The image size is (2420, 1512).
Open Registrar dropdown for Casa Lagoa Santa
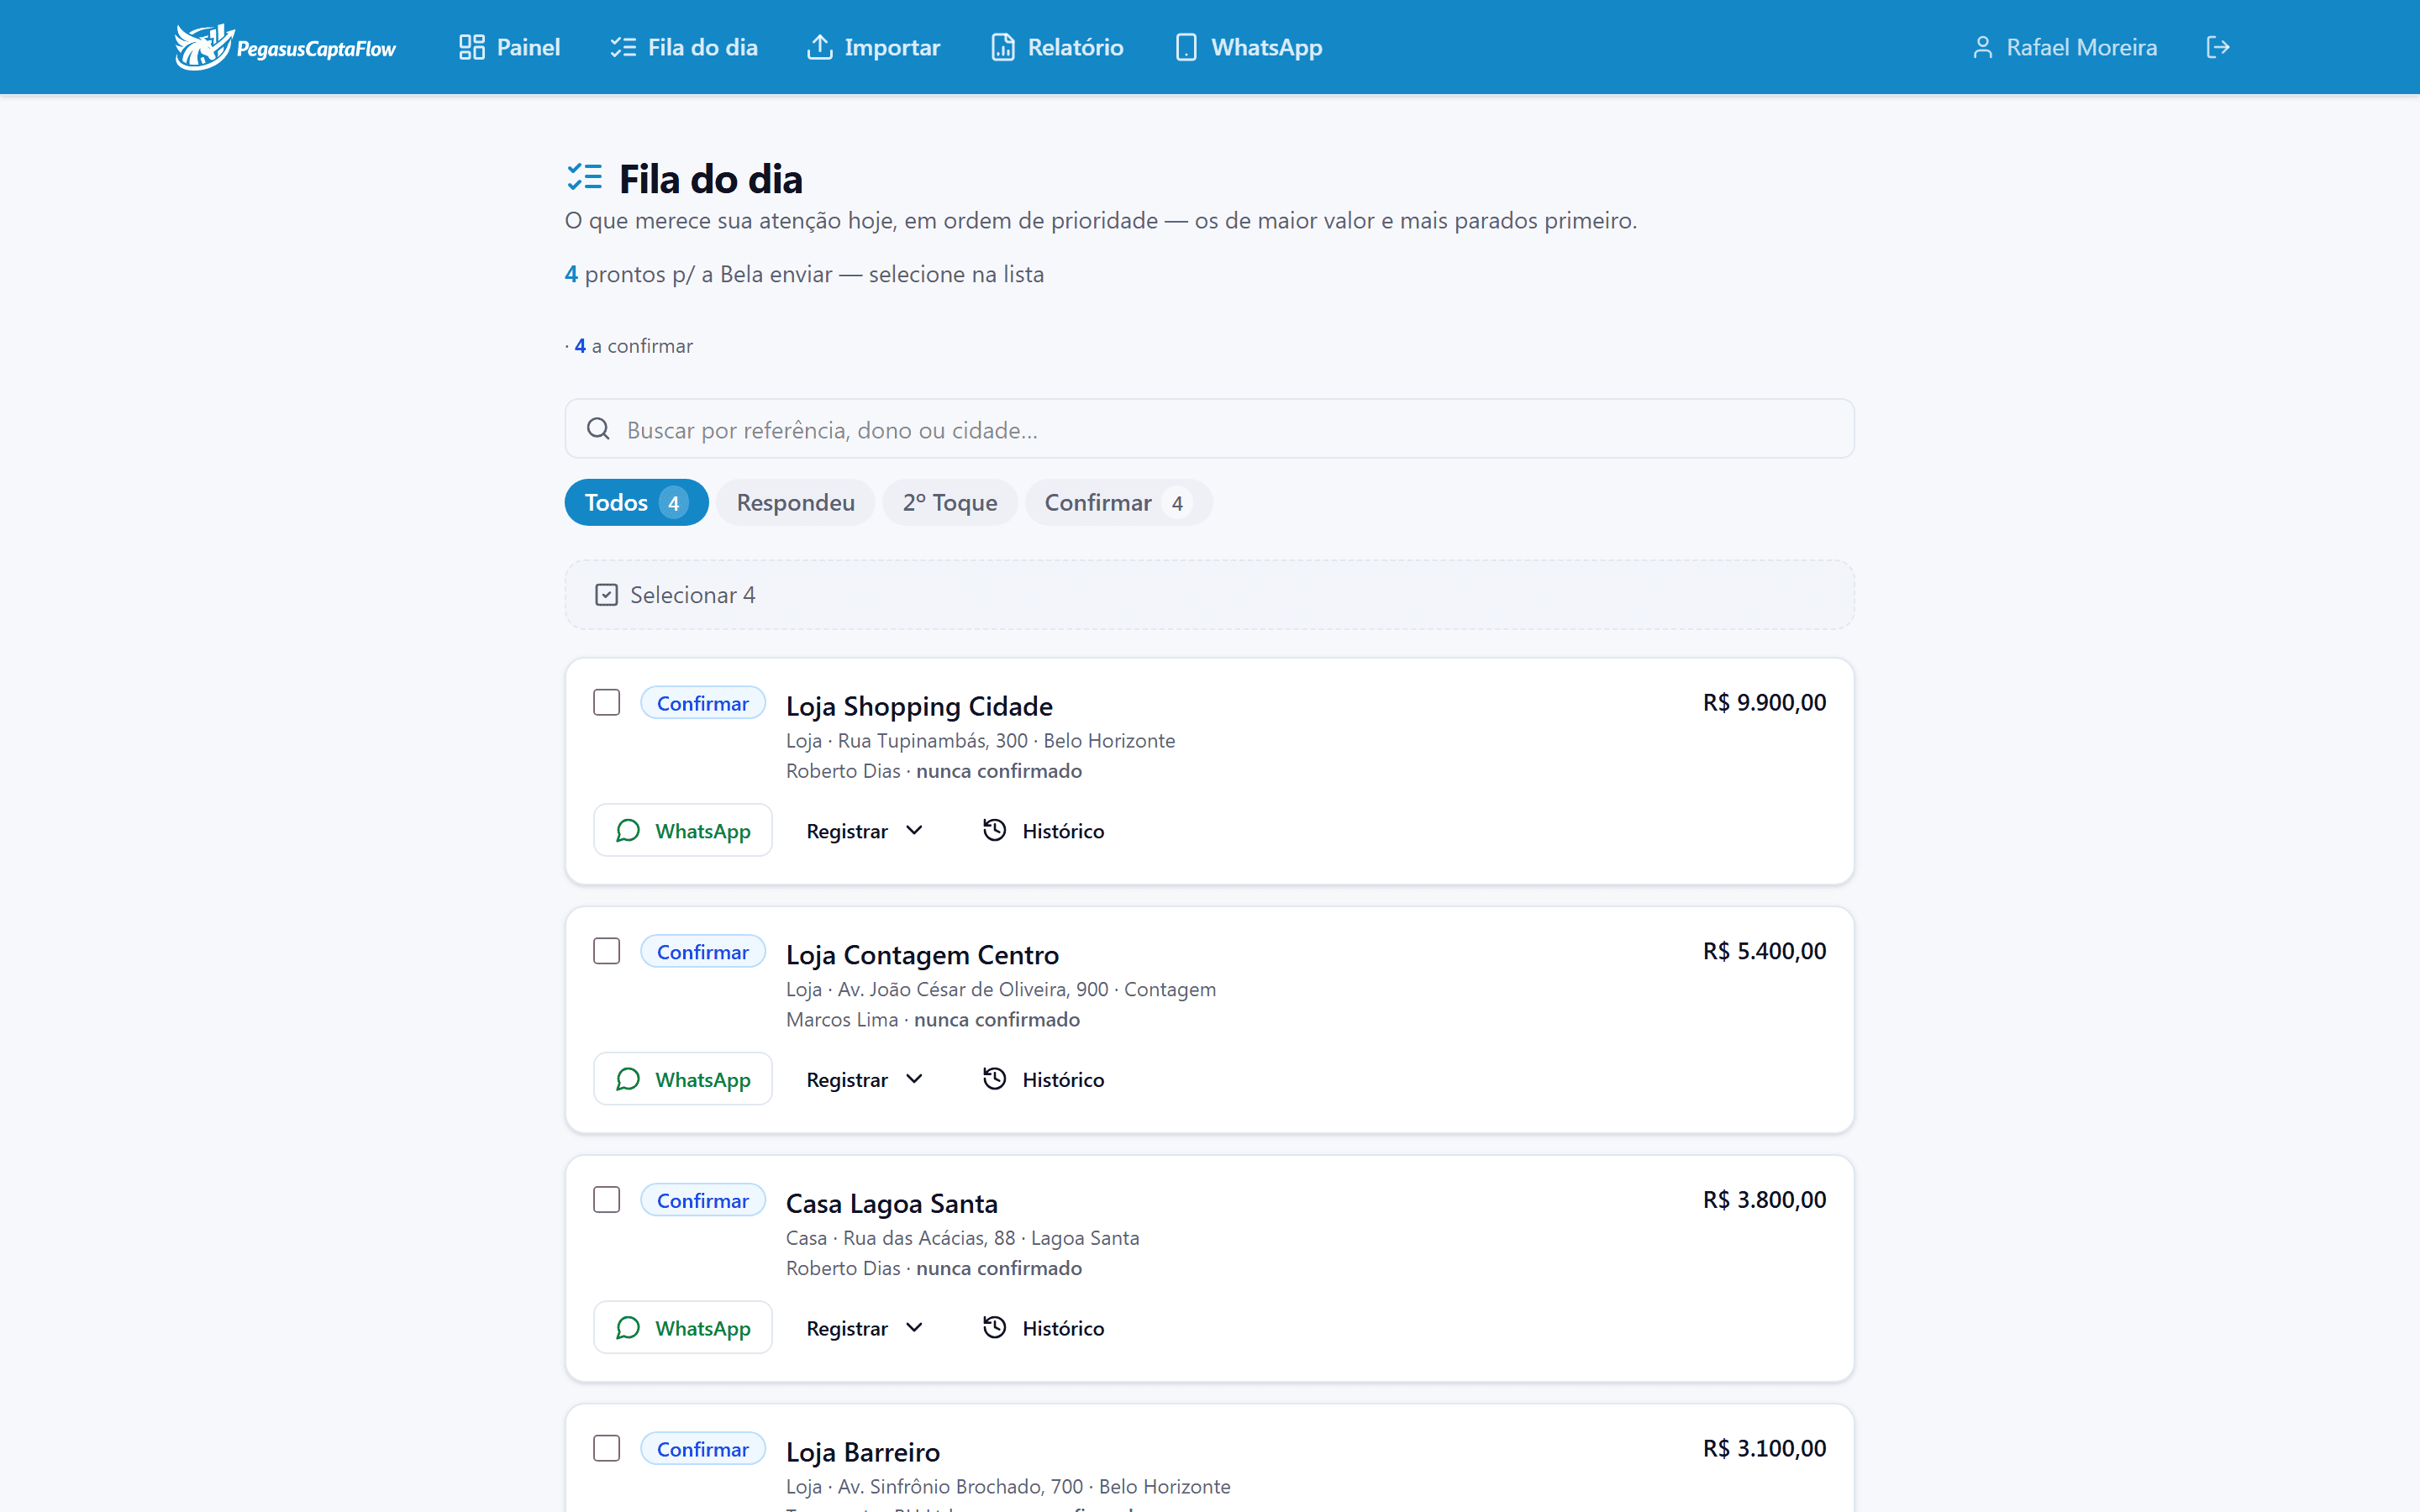coord(865,1328)
